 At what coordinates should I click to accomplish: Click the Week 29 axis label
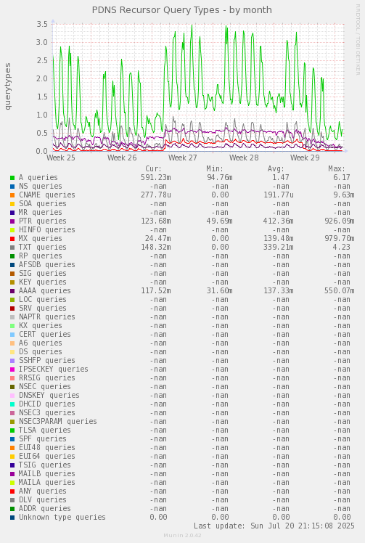305,158
